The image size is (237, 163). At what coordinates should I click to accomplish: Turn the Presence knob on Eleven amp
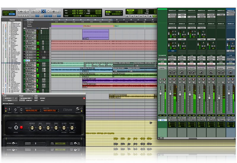click(x=32, y=127)
